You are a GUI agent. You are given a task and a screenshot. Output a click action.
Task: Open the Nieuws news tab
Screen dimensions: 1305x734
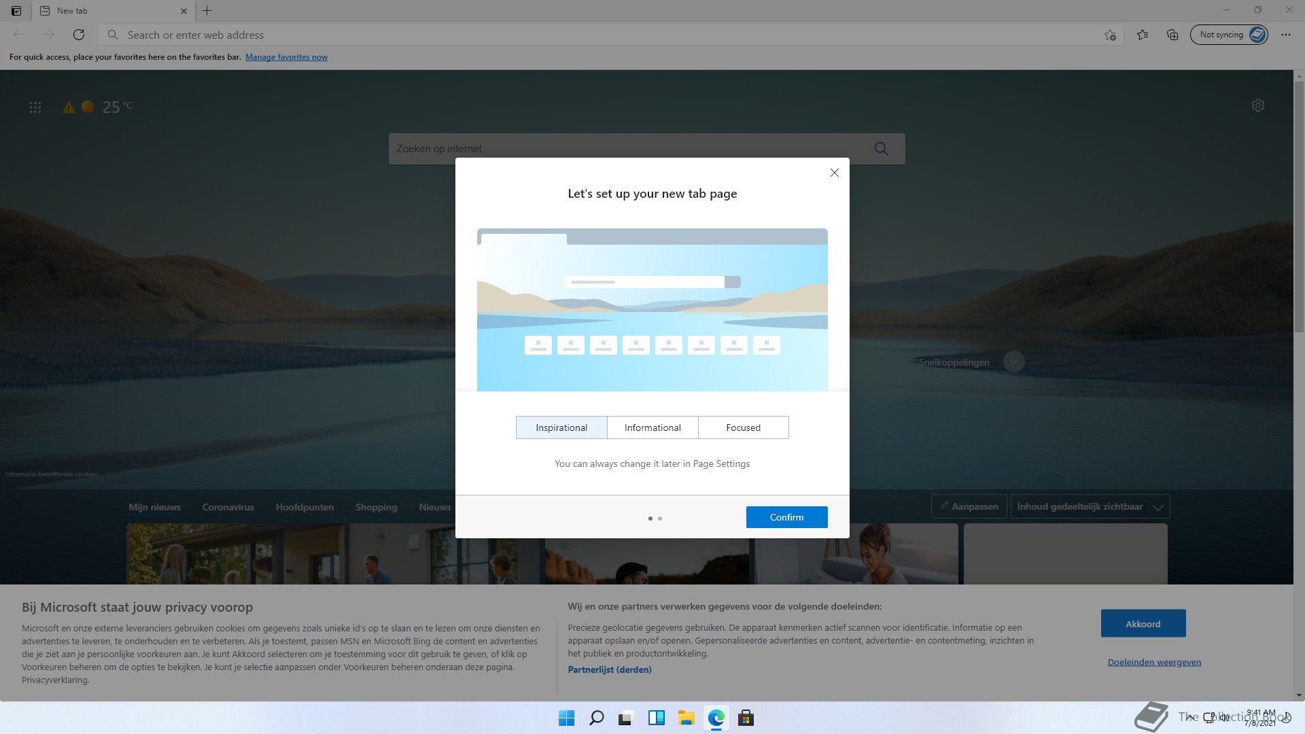(x=435, y=507)
